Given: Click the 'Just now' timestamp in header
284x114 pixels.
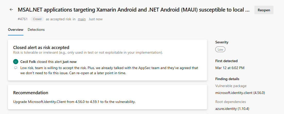Looking at the screenshot, I should 95,19.
